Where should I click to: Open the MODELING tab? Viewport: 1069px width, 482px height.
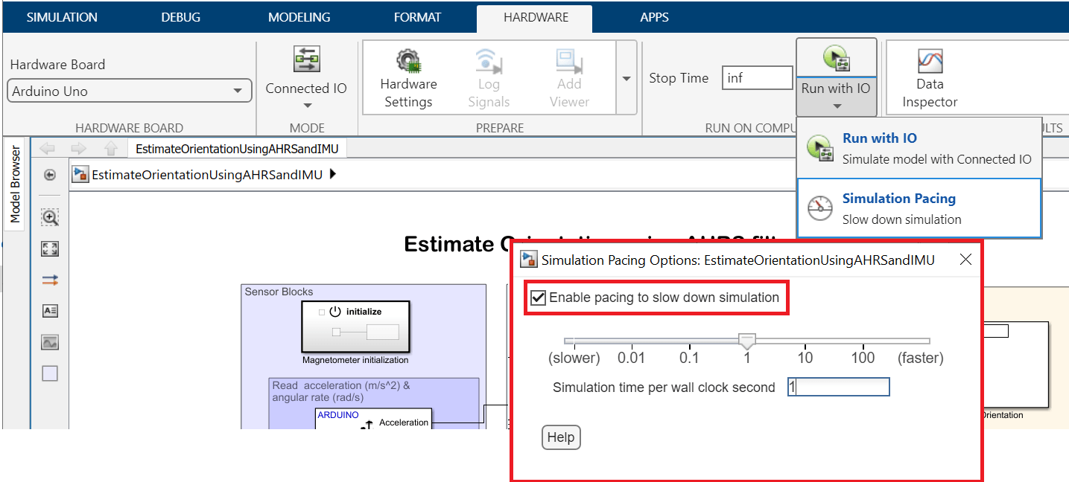(x=299, y=17)
